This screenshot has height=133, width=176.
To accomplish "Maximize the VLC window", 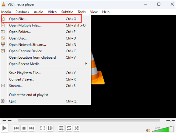I will (x=159, y=4).
